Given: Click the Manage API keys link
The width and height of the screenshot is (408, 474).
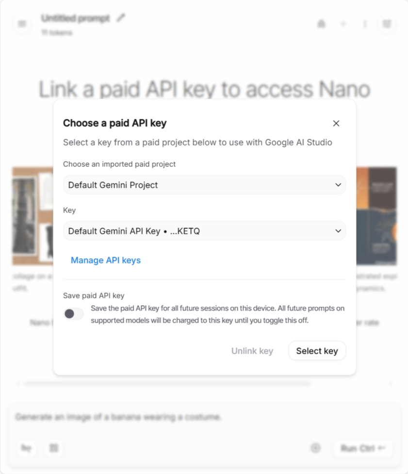Looking at the screenshot, I should point(106,261).
